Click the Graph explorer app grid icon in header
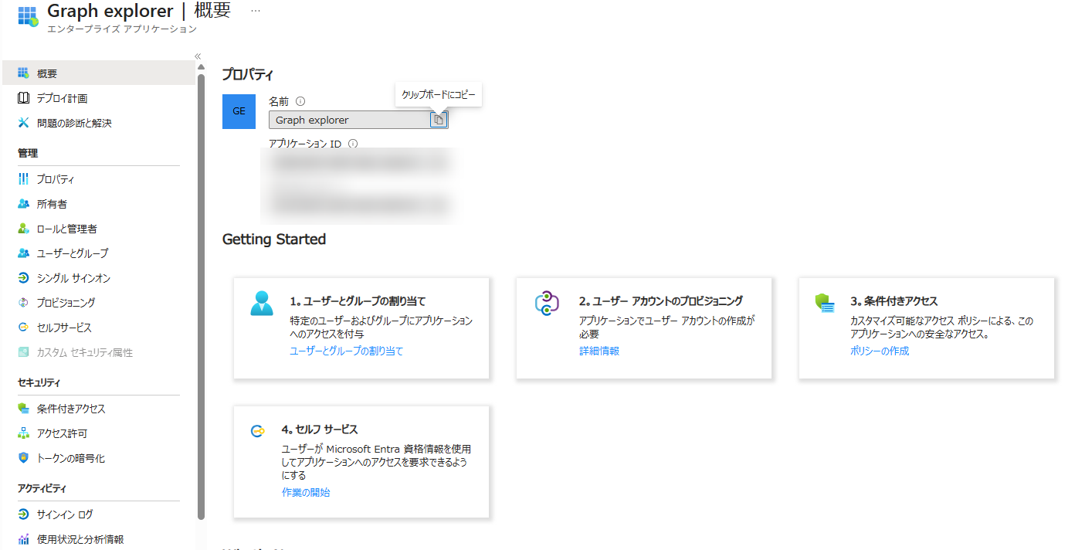This screenshot has height=550, width=1075. pos(28,17)
